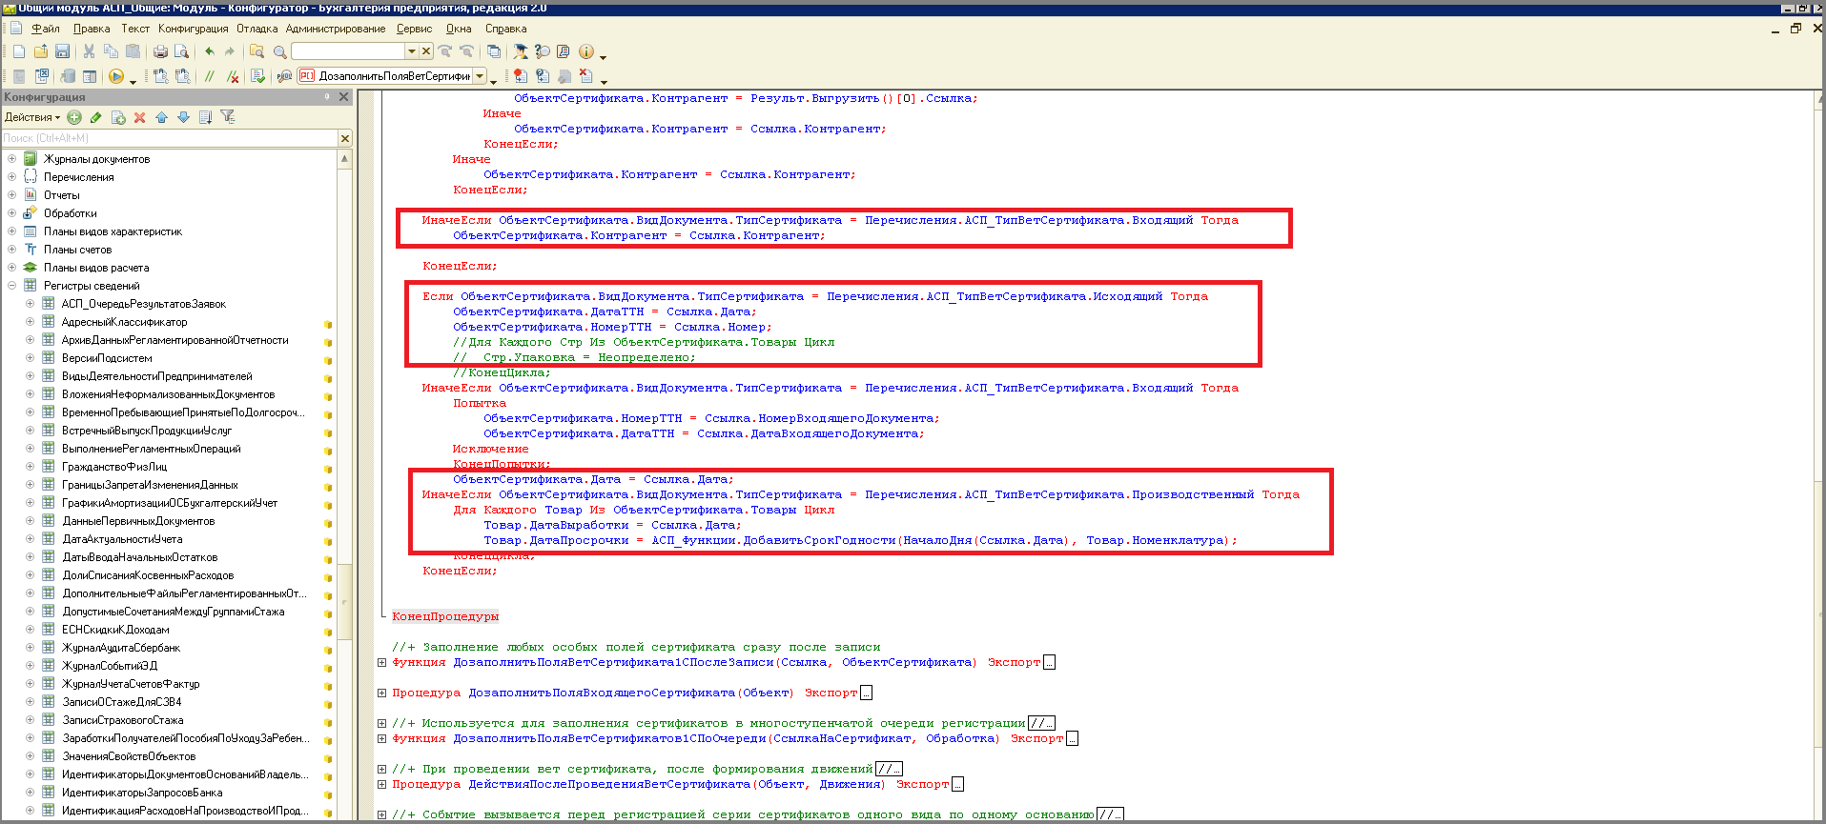Save with the floppy disk icon
Screen dimensions: 1826x824
coord(62,51)
